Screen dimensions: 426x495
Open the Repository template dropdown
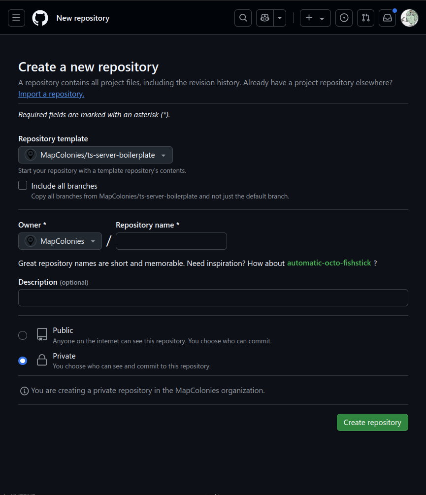[x=95, y=155]
